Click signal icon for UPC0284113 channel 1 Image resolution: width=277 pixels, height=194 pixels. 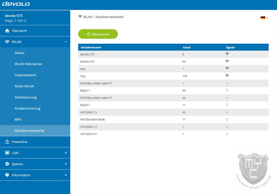pos(227,126)
